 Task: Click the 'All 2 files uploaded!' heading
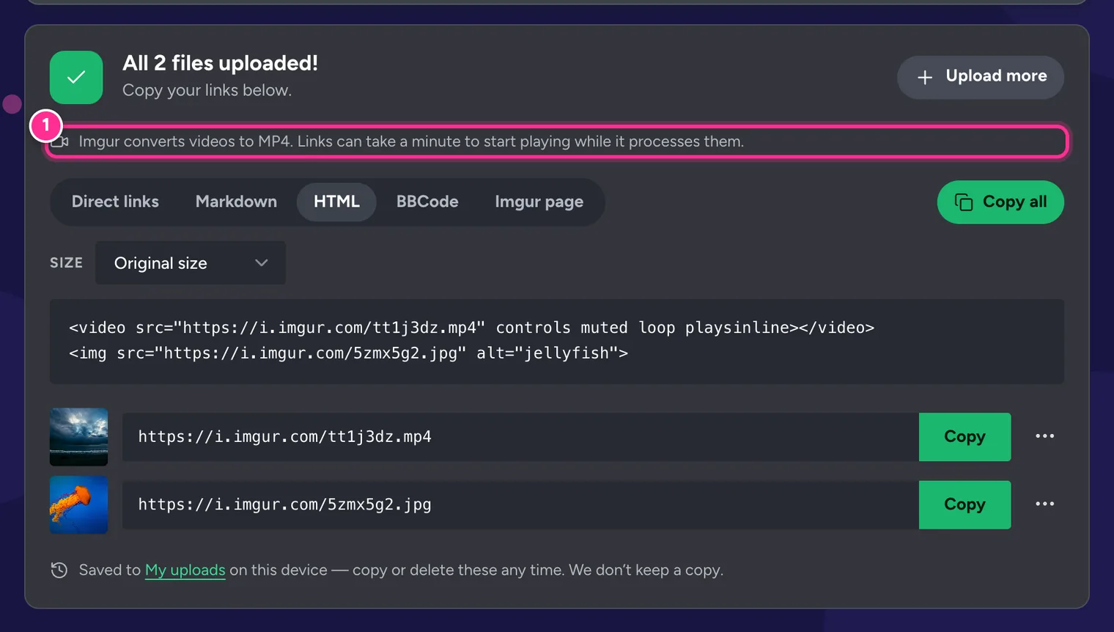[x=220, y=63]
